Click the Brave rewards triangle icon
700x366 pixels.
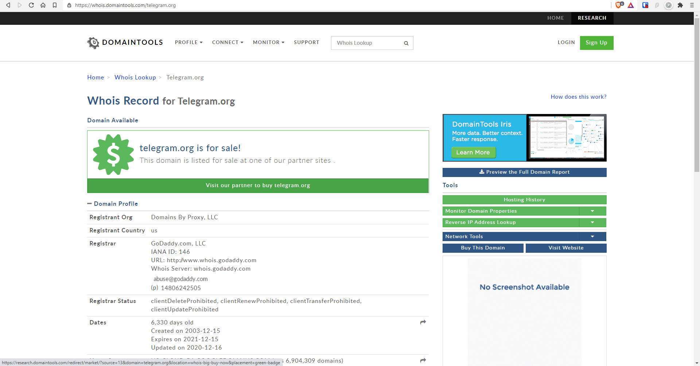(x=631, y=5)
